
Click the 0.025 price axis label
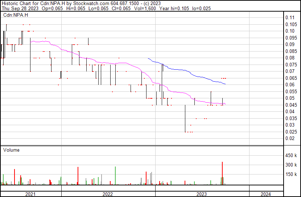291,132
